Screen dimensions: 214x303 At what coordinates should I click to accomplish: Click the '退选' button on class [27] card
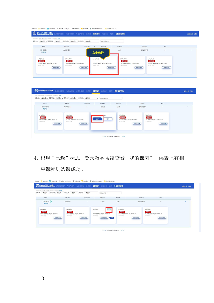111,218
